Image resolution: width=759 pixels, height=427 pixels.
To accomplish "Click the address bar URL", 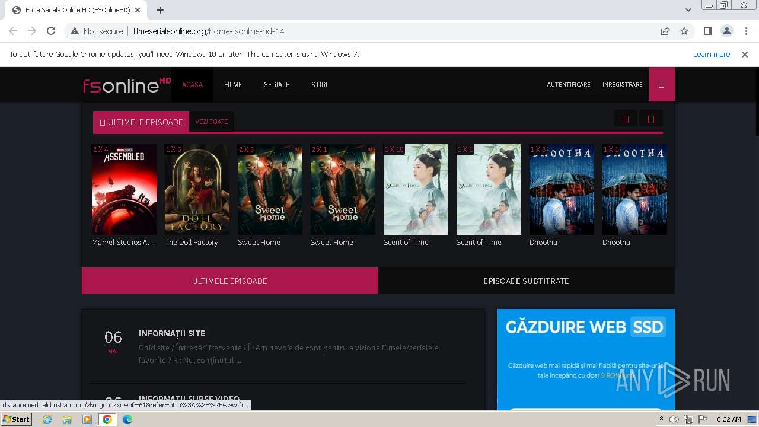I will 209,31.
